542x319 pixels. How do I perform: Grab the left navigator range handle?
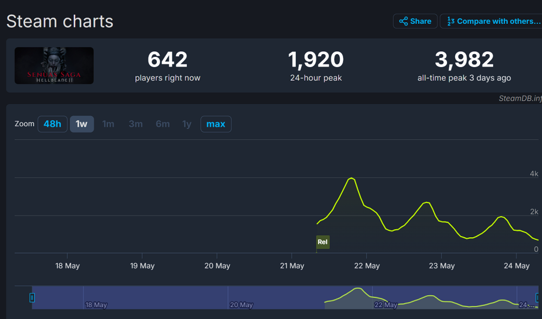(x=32, y=297)
